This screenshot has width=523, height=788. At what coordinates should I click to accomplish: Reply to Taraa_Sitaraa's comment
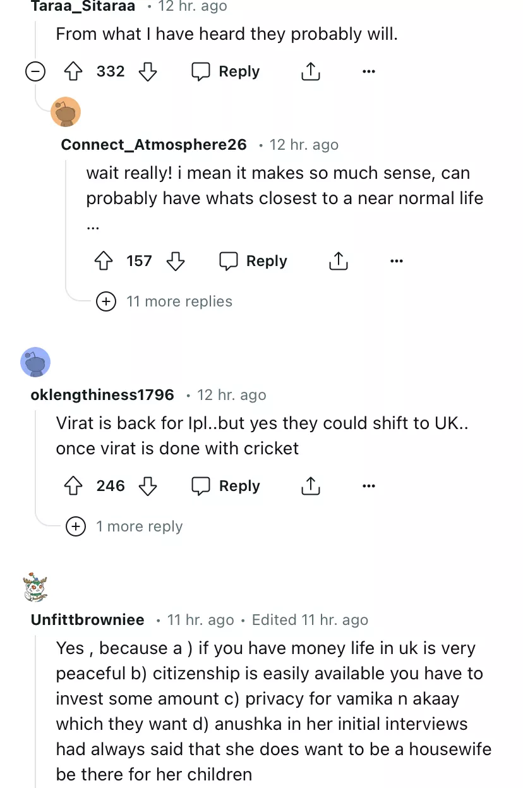coord(225,71)
